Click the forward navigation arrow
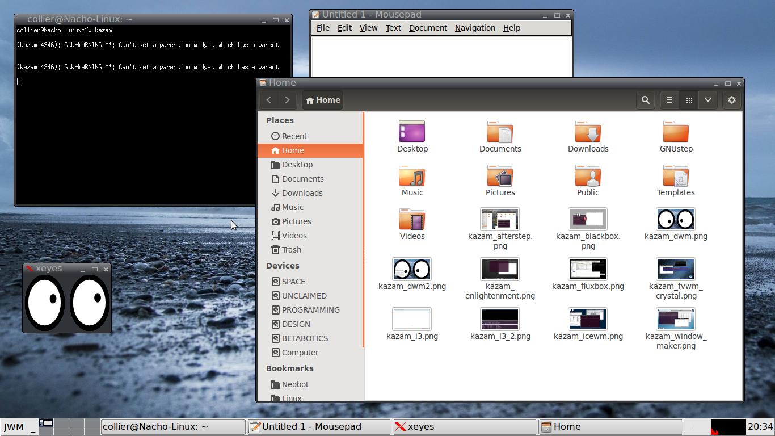This screenshot has width=775, height=436. pyautogui.click(x=287, y=100)
